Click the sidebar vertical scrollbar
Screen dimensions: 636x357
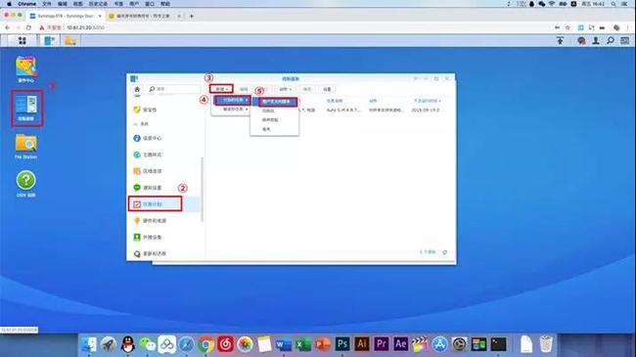(x=202, y=189)
